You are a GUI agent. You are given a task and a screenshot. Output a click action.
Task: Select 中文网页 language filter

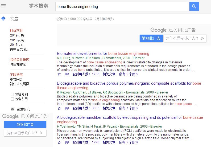(16, 79)
